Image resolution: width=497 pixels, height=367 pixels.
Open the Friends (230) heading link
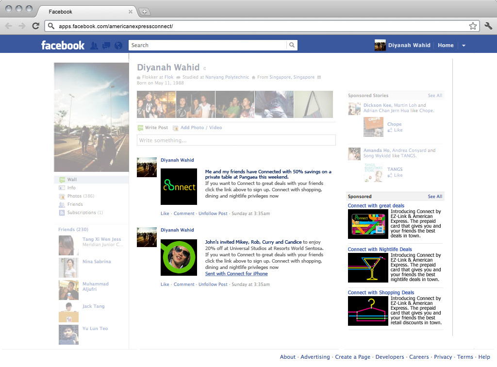point(73,230)
